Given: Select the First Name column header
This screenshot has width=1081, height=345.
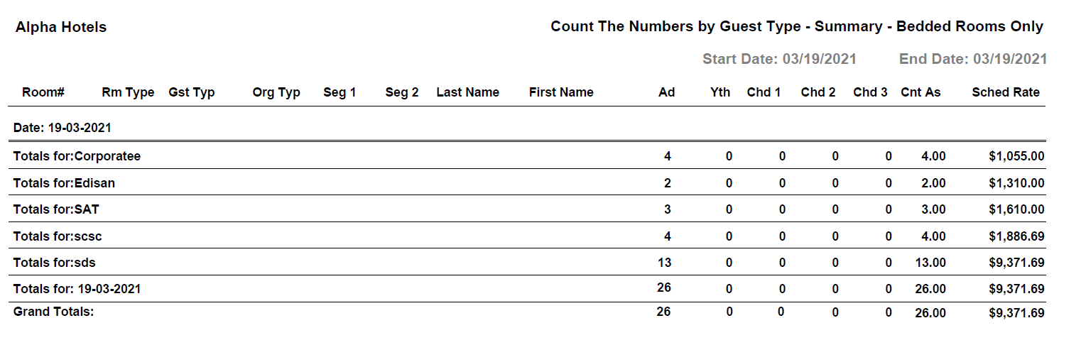Looking at the screenshot, I should (560, 92).
